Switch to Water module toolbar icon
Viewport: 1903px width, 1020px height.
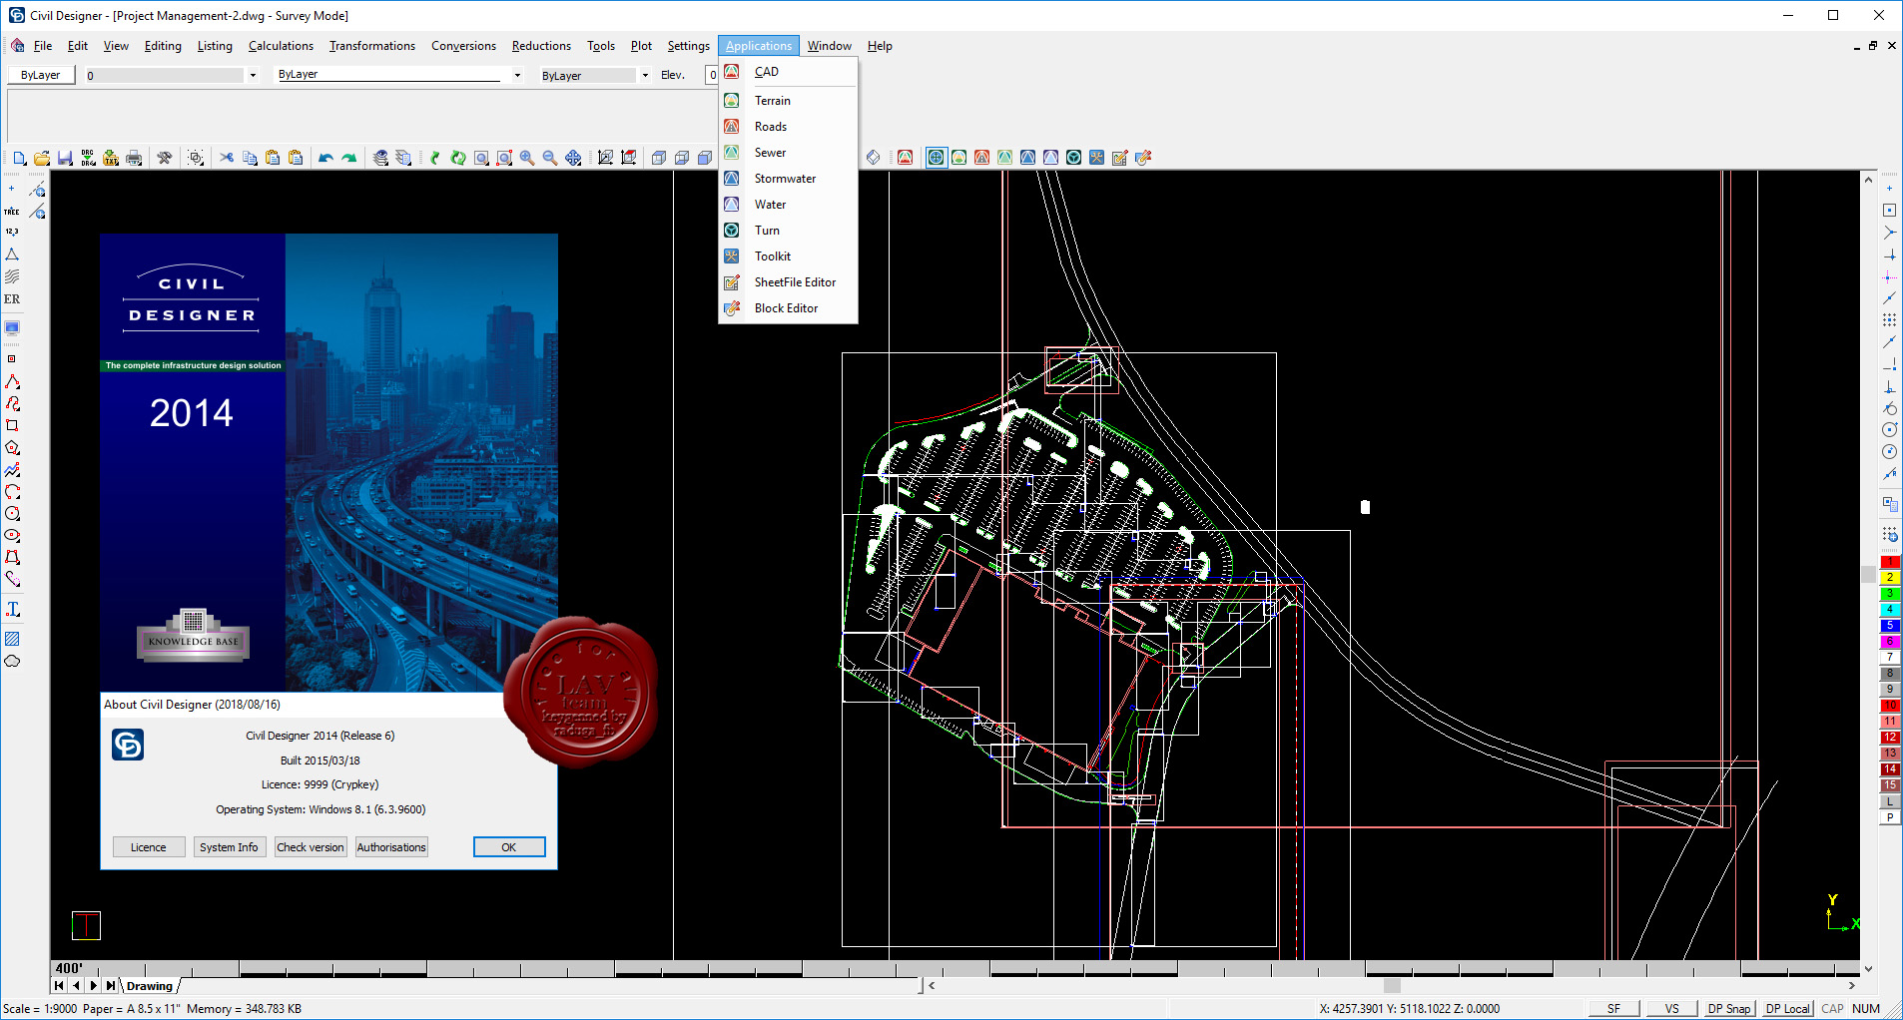(1051, 158)
